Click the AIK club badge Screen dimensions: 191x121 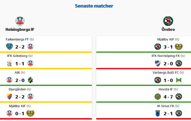pos(30,80)
